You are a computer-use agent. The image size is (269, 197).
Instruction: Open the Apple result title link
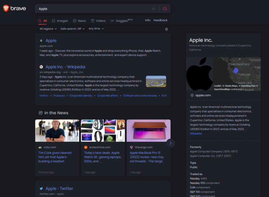click(x=51, y=40)
